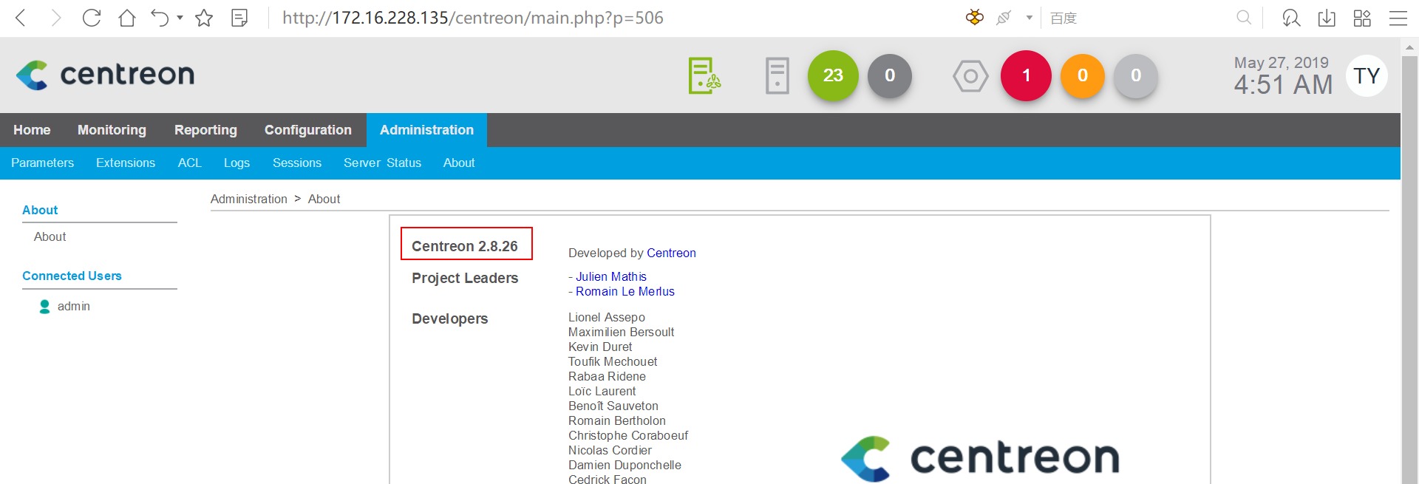Open the Parameters submenu
The height and width of the screenshot is (484, 1419).
(42, 163)
